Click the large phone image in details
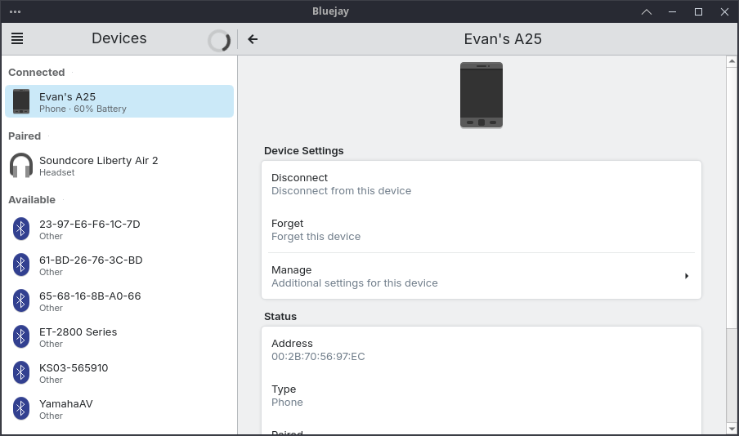Image resolution: width=739 pixels, height=436 pixels. tap(481, 95)
